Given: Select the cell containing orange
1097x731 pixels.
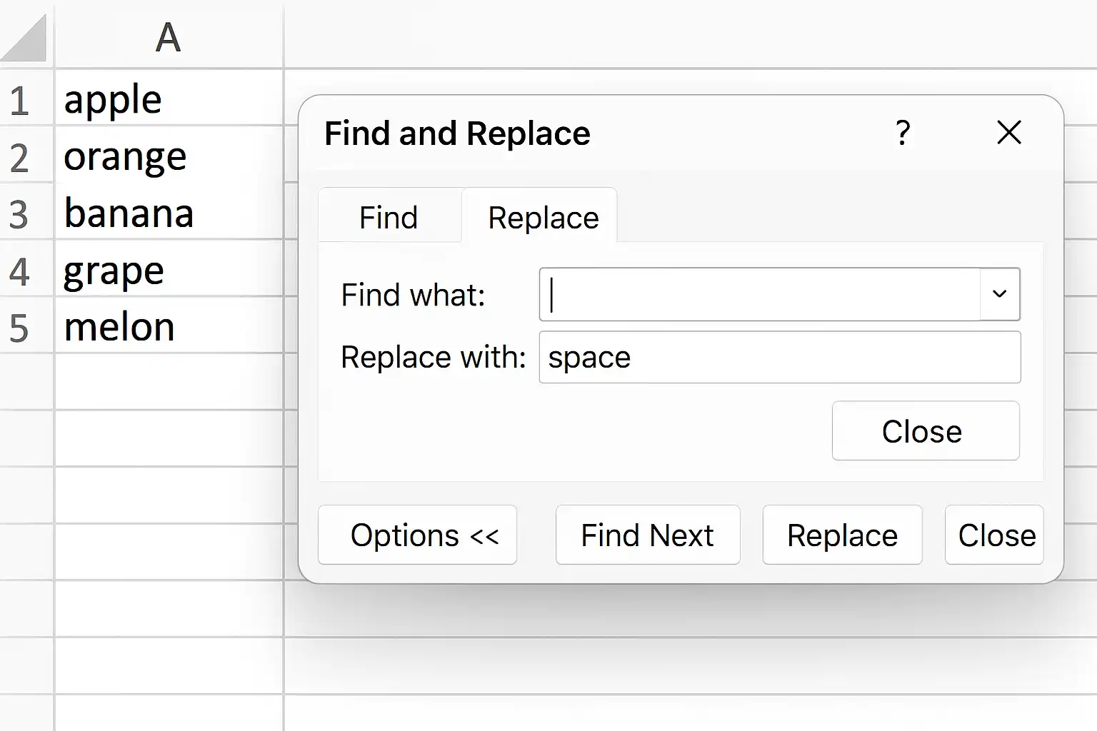Looking at the screenshot, I should pyautogui.click(x=169, y=157).
